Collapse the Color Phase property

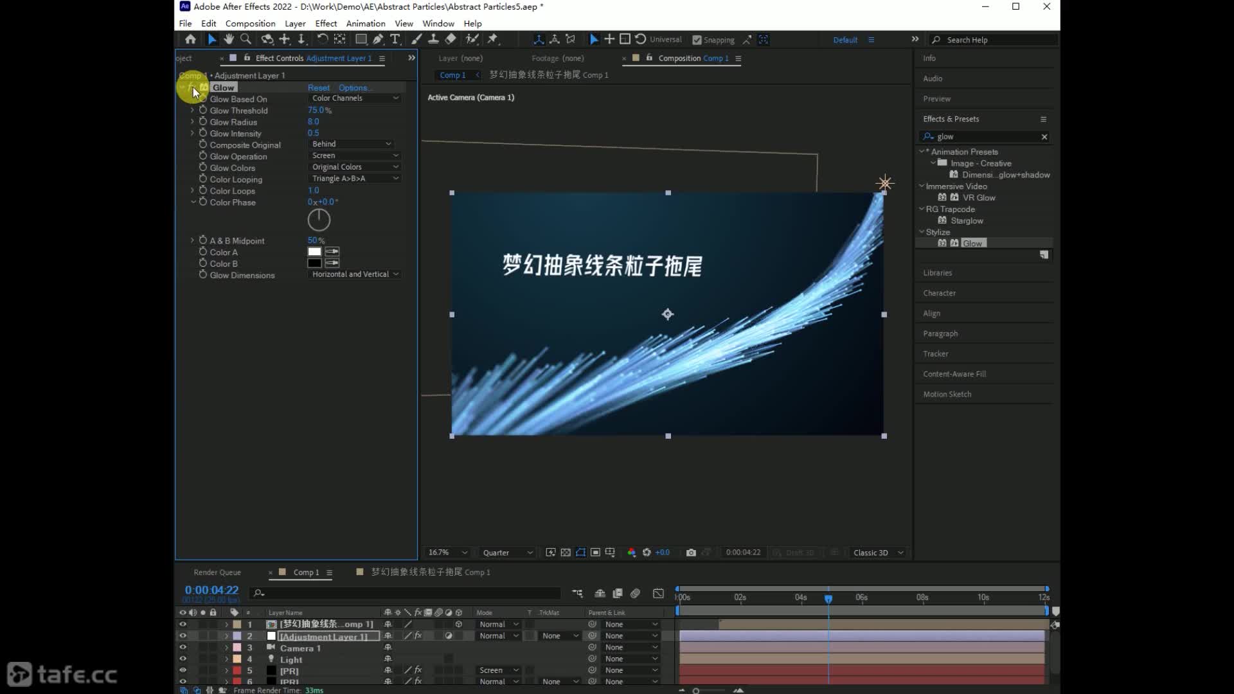(x=192, y=202)
